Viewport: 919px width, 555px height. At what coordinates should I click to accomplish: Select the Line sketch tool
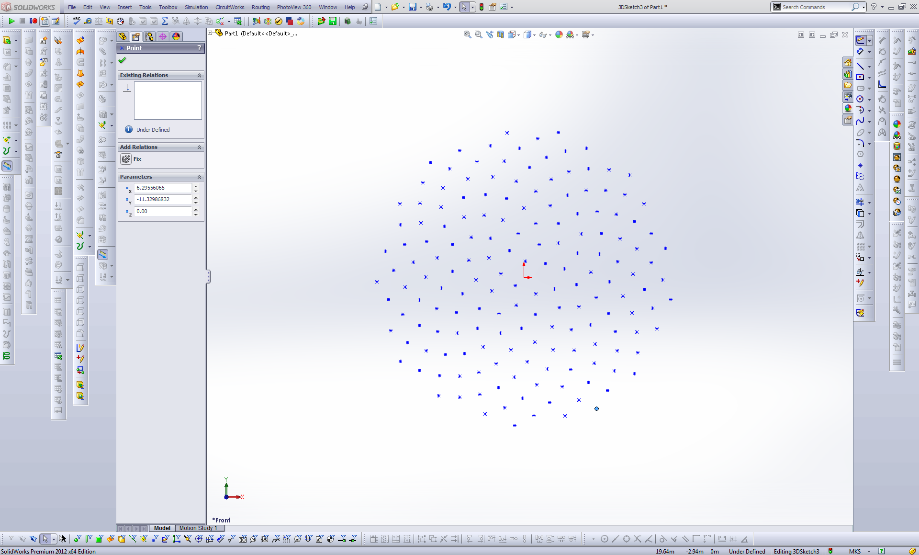860,66
